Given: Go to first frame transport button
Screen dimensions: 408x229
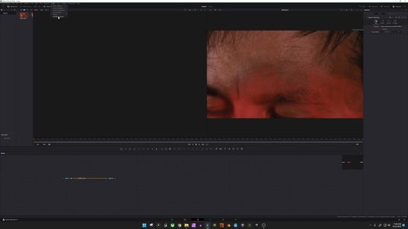Looking at the screenshot, I should [x=189, y=144].
